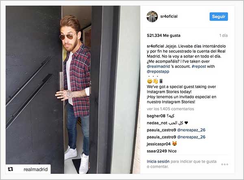Click the realmadrid repost label on the photo
The height and width of the screenshot is (180, 244).
tap(35, 169)
